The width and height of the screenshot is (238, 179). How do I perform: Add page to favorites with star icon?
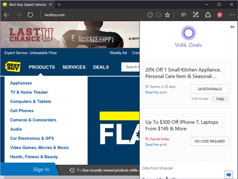[167, 15]
